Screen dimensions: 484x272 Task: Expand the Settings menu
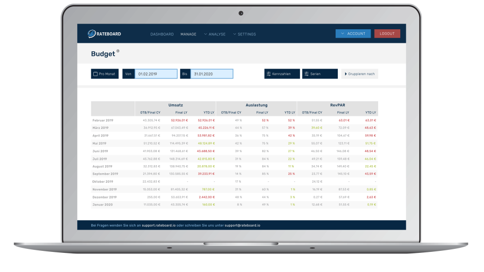[245, 34]
